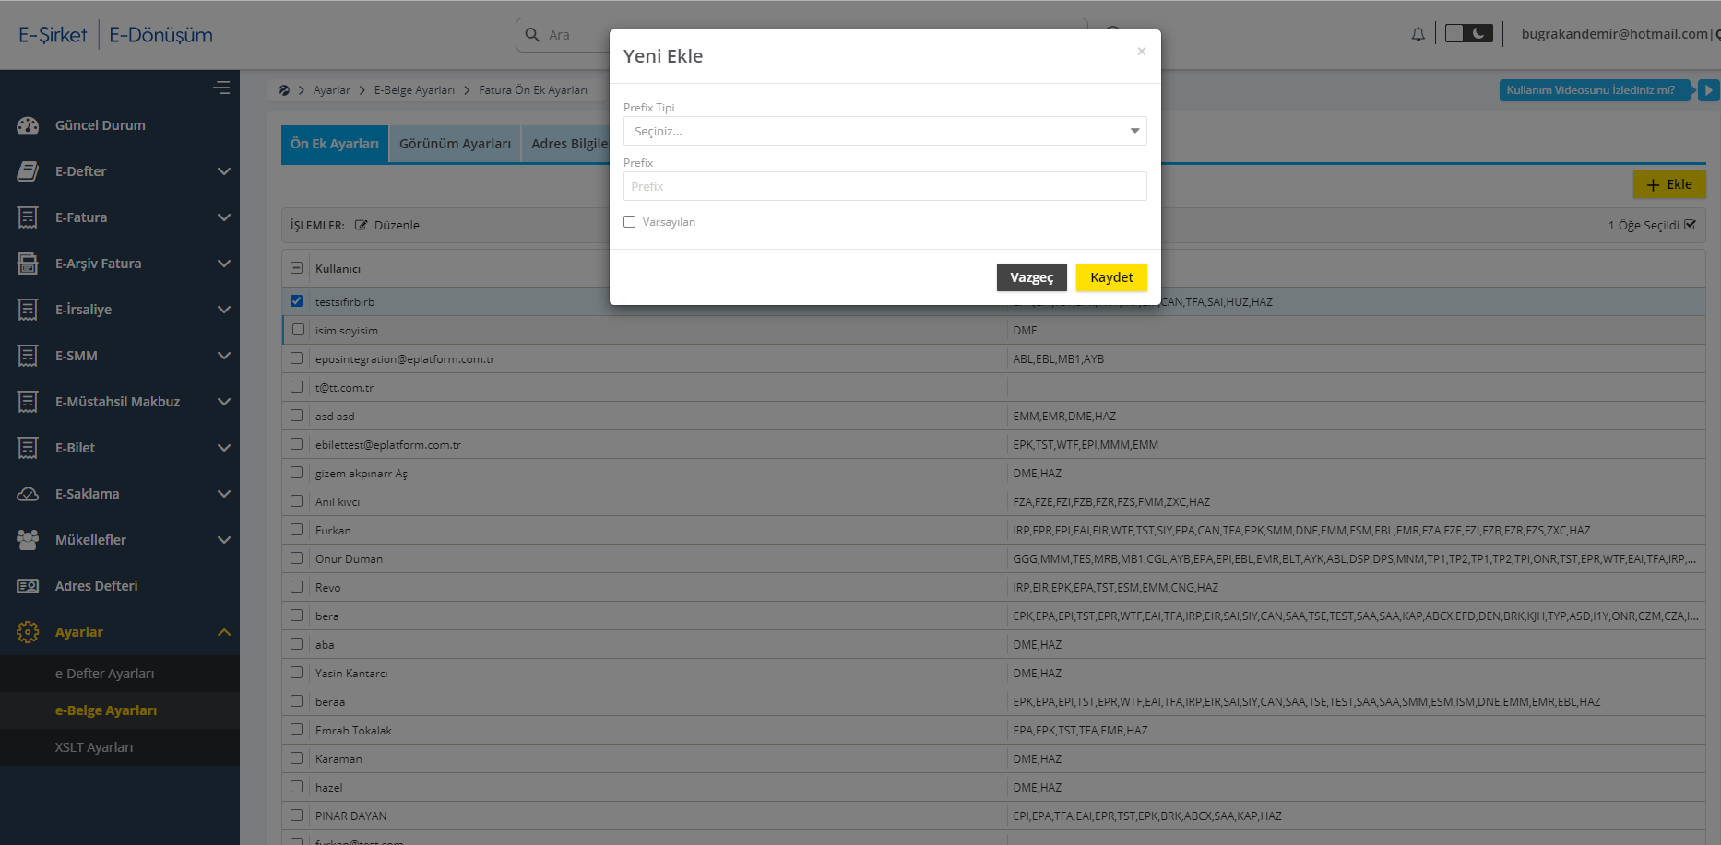
Task: Click the E-Saklama cloud icon
Action: pyautogui.click(x=28, y=494)
